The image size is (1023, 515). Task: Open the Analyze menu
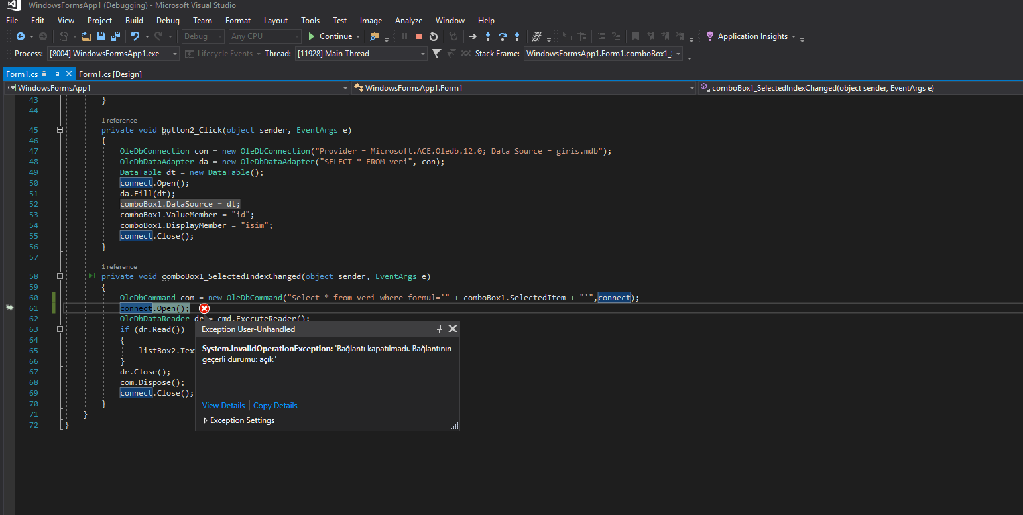[408, 21]
